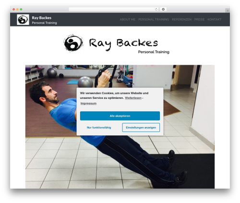Accept all cookies with Alle akzeptieren
Viewport: 240px width, 203px height.
coord(120,116)
